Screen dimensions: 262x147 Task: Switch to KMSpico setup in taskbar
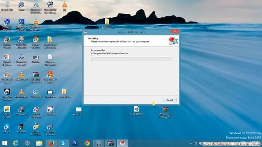pyautogui.click(x=122, y=143)
